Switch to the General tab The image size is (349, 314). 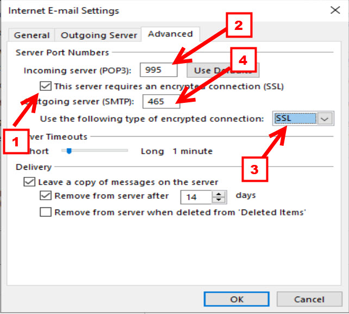tap(32, 35)
